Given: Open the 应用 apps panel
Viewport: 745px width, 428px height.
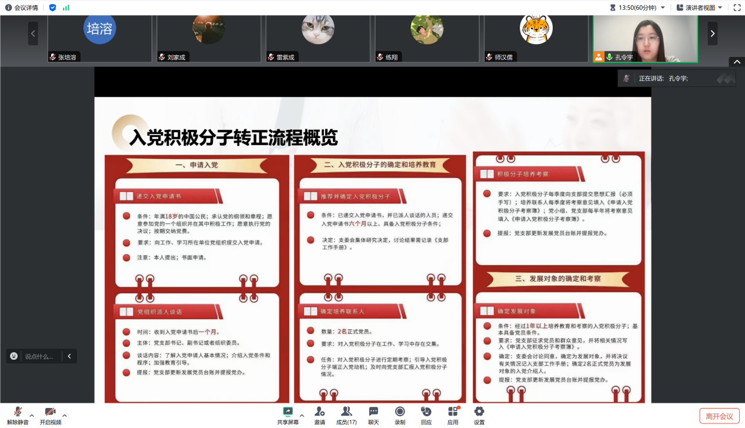Looking at the screenshot, I should click(x=453, y=415).
